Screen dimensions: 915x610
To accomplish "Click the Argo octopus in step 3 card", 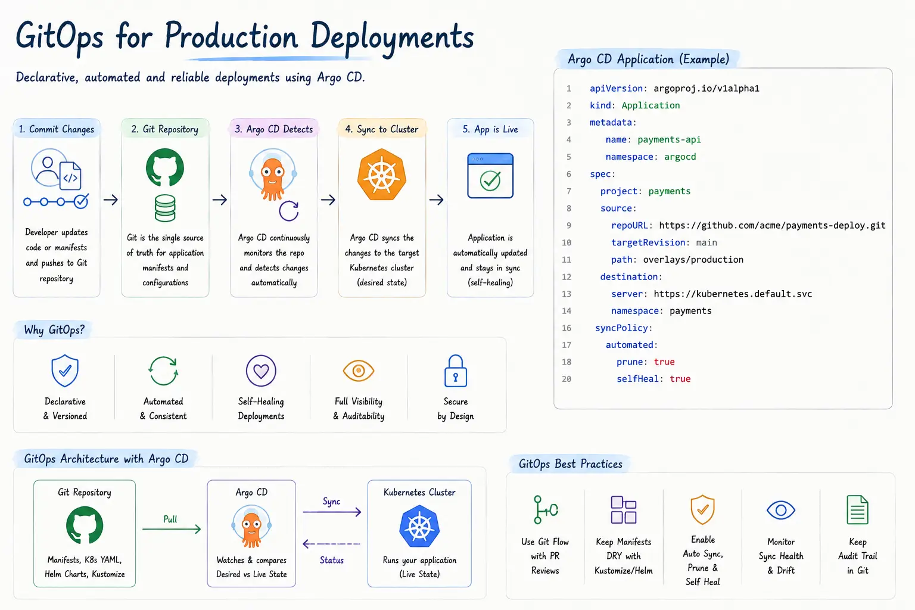I will pyautogui.click(x=272, y=175).
